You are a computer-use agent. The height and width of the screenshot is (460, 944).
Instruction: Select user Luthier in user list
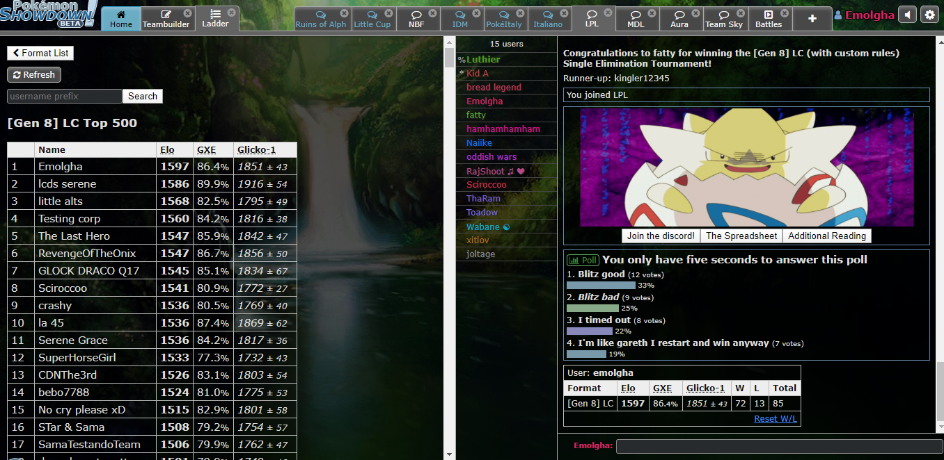pos(507,59)
